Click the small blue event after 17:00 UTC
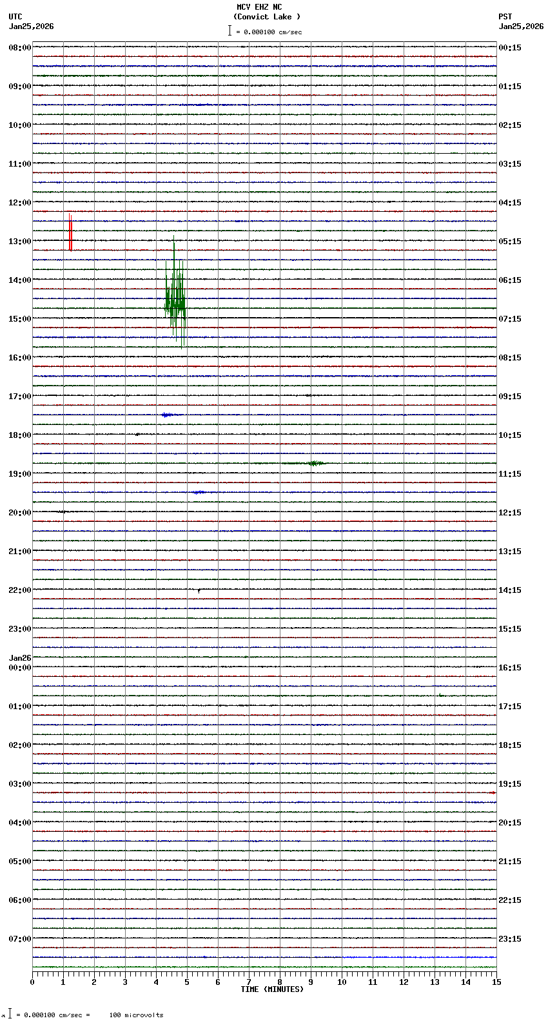Viewport: 548px width, 1023px height. pos(168,415)
